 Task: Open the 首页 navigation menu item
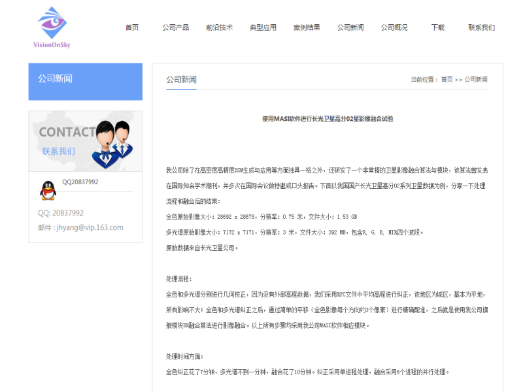point(132,27)
